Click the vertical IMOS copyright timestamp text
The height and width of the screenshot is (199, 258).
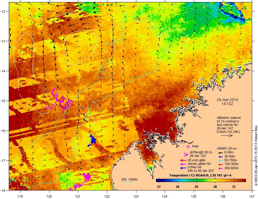pos(256,156)
